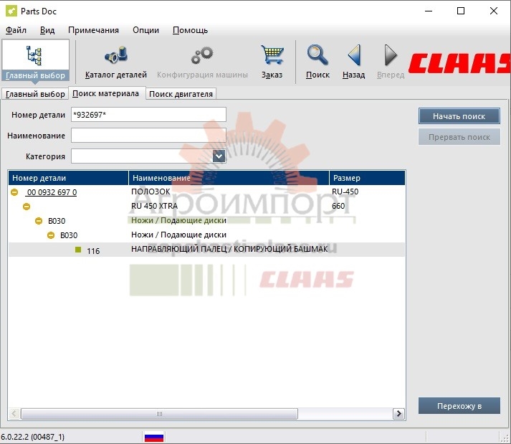Switch to the Поиск материала tab

click(x=105, y=93)
